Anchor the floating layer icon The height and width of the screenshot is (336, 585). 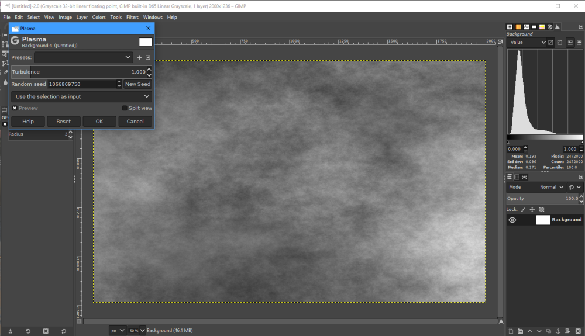558,331
